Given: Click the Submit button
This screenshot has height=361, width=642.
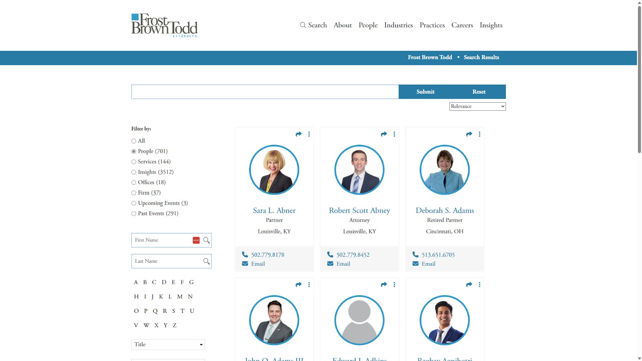Looking at the screenshot, I should [425, 91].
